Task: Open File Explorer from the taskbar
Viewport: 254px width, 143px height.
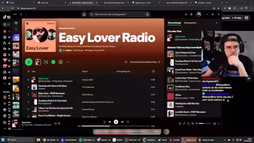Action: [38, 140]
